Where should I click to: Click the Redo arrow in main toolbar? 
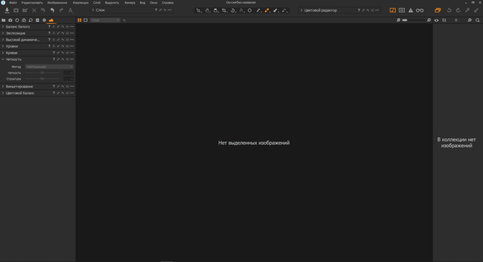pos(61,10)
